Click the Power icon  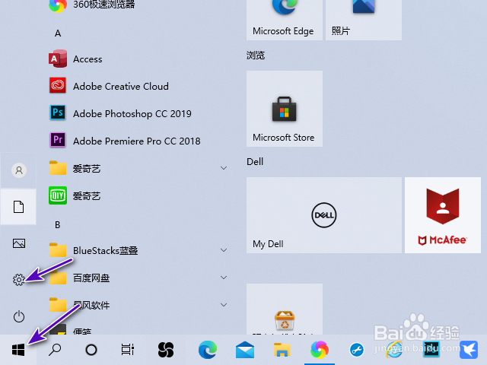pos(18,316)
